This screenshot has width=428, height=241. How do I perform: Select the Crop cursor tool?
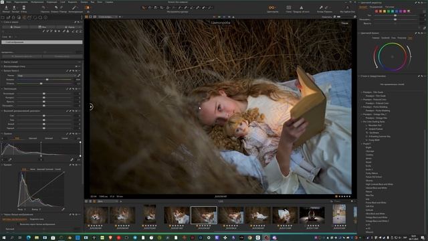(x=162, y=7)
